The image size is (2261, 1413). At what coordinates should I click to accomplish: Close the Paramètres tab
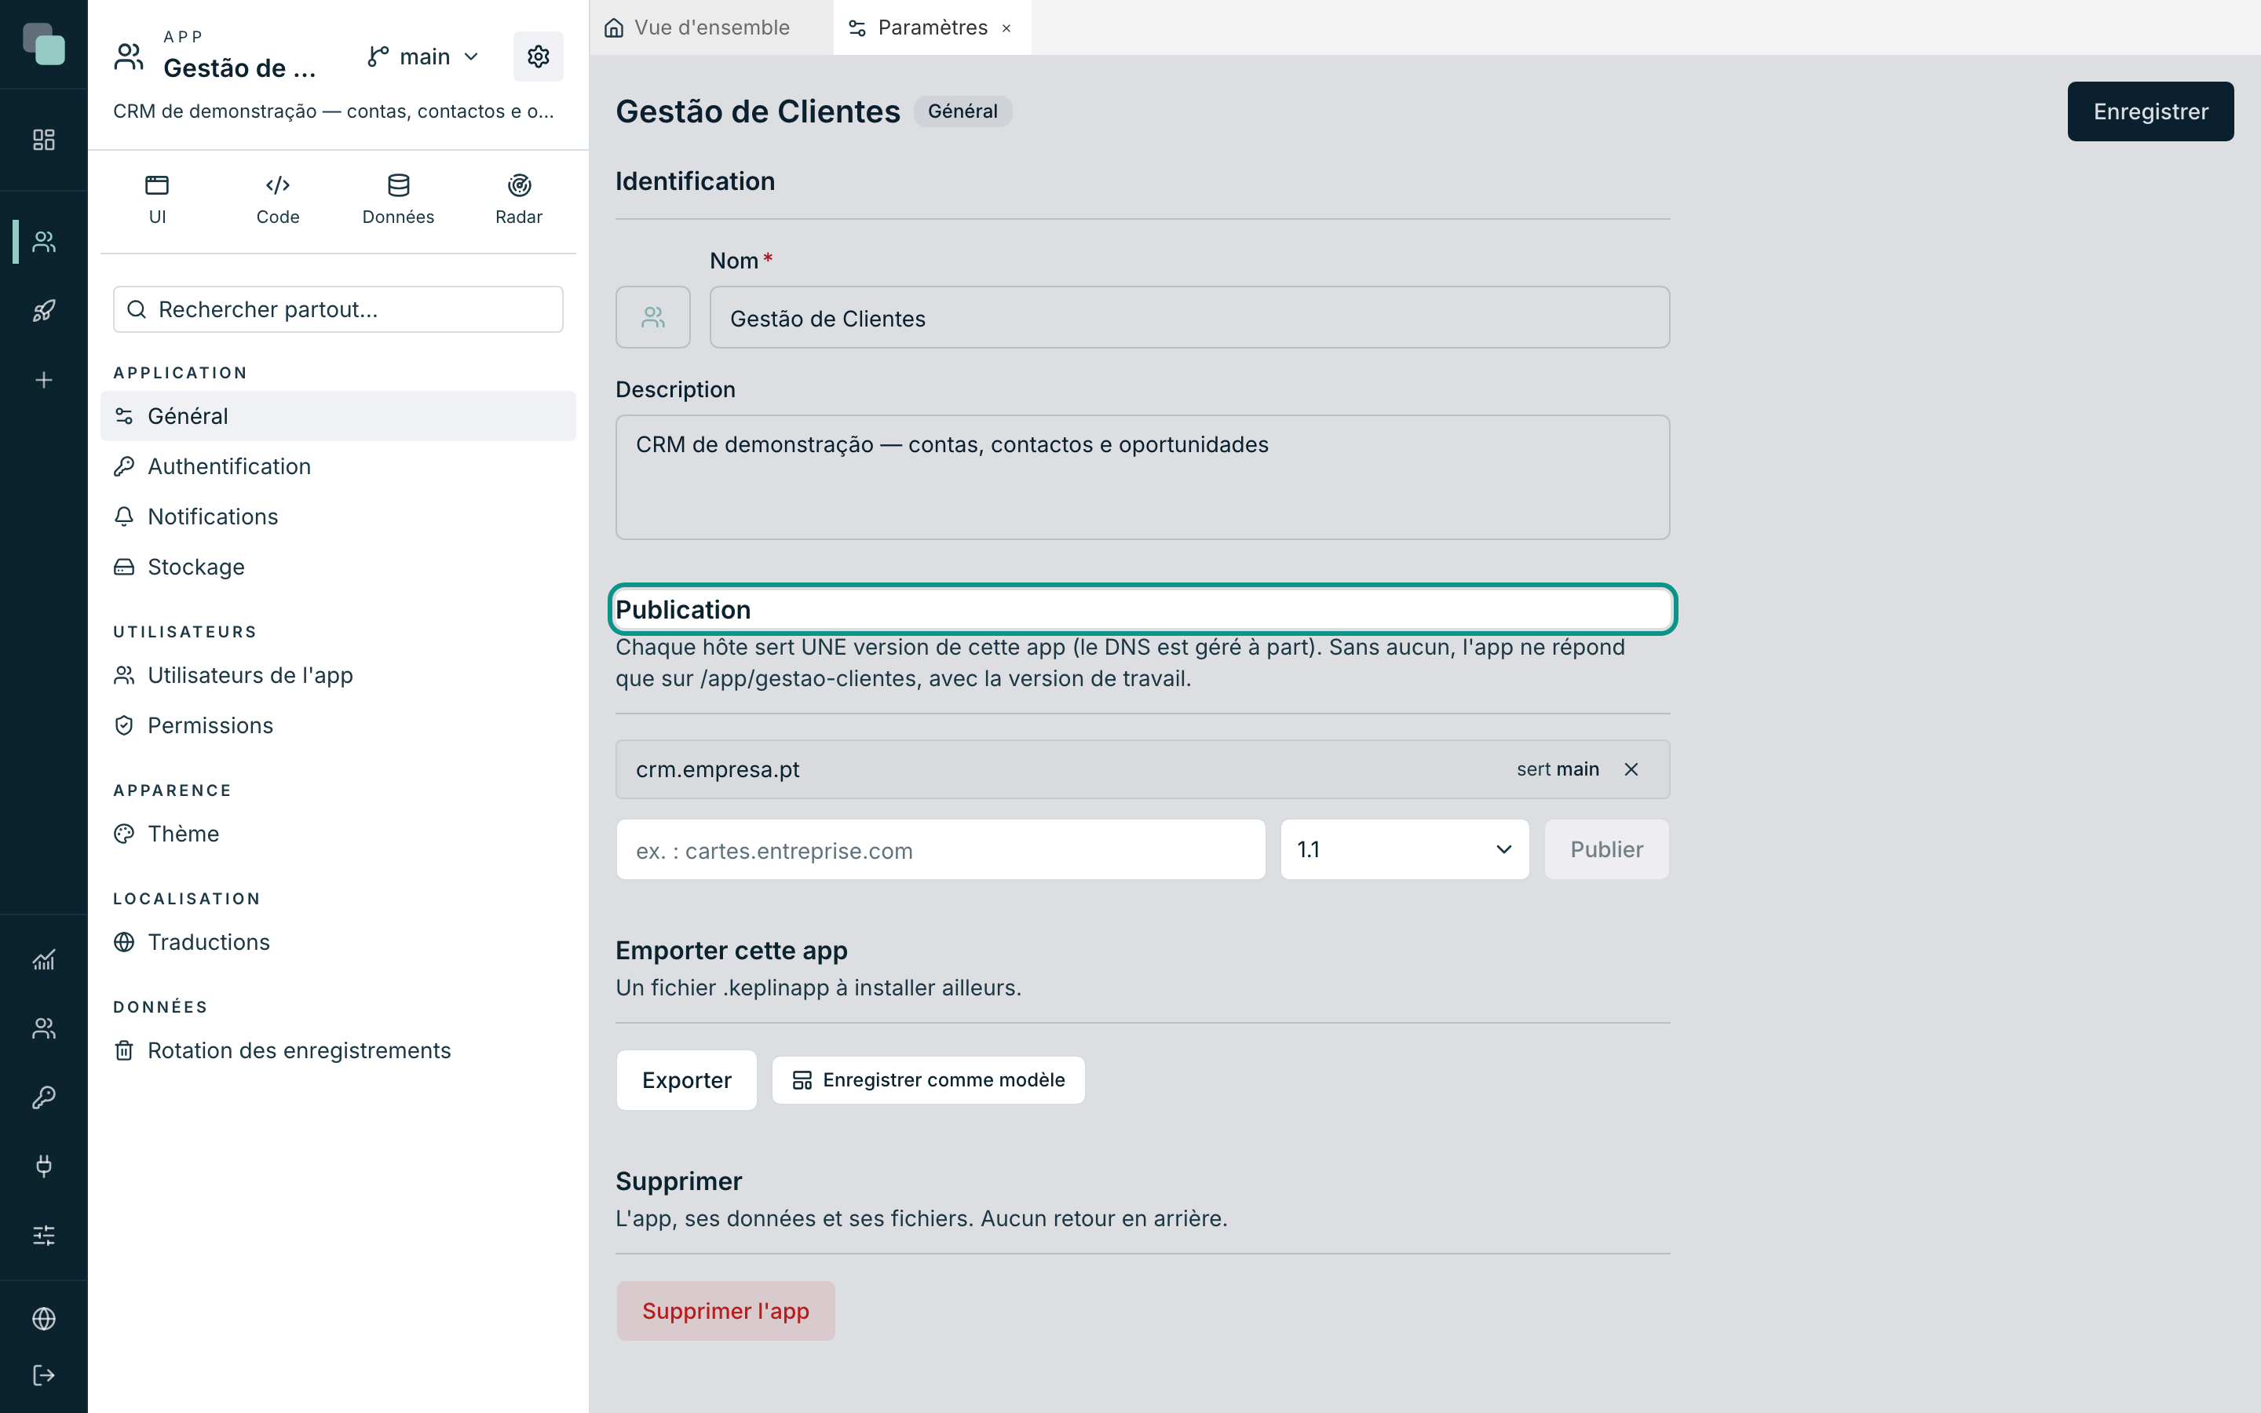pos(1006,28)
